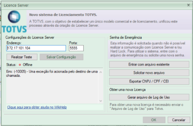Screen dimensions: 193x126
Task: Click Solicitar novo arquivo button
Action: tap(149, 73)
